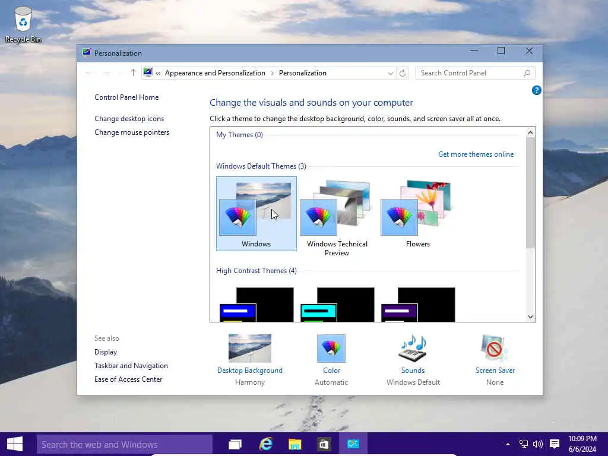Image resolution: width=608 pixels, height=456 pixels.
Task: Click the search magnifier icon
Action: pyautogui.click(x=527, y=73)
